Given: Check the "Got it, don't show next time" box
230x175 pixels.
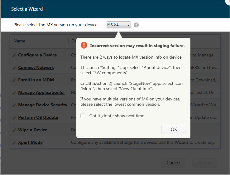Looking at the screenshot, I should (83, 116).
